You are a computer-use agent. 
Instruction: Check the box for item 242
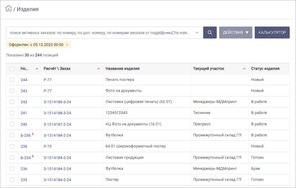click(12, 102)
